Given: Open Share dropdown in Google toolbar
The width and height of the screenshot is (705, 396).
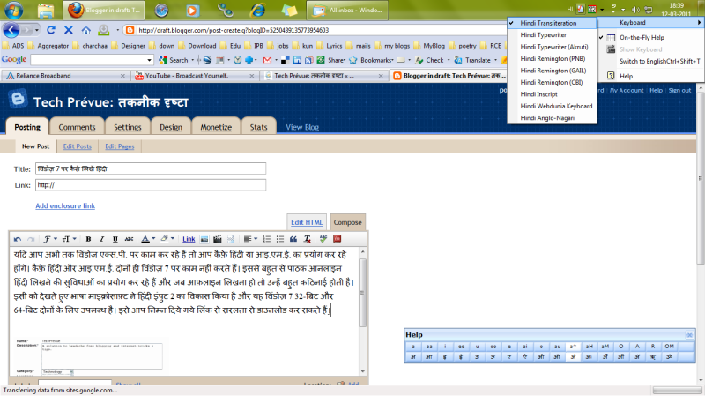Looking at the screenshot, I should click(337, 60).
